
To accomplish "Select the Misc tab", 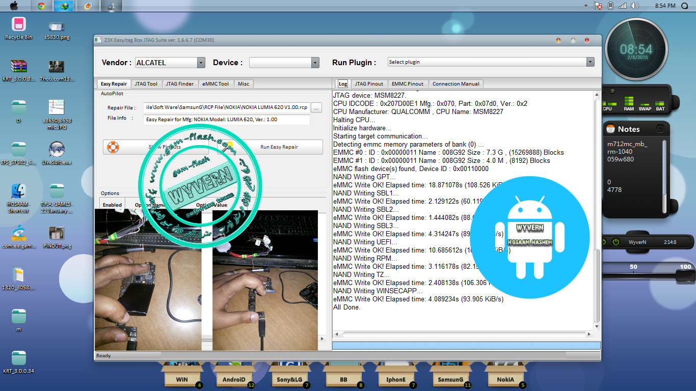I will 244,83.
